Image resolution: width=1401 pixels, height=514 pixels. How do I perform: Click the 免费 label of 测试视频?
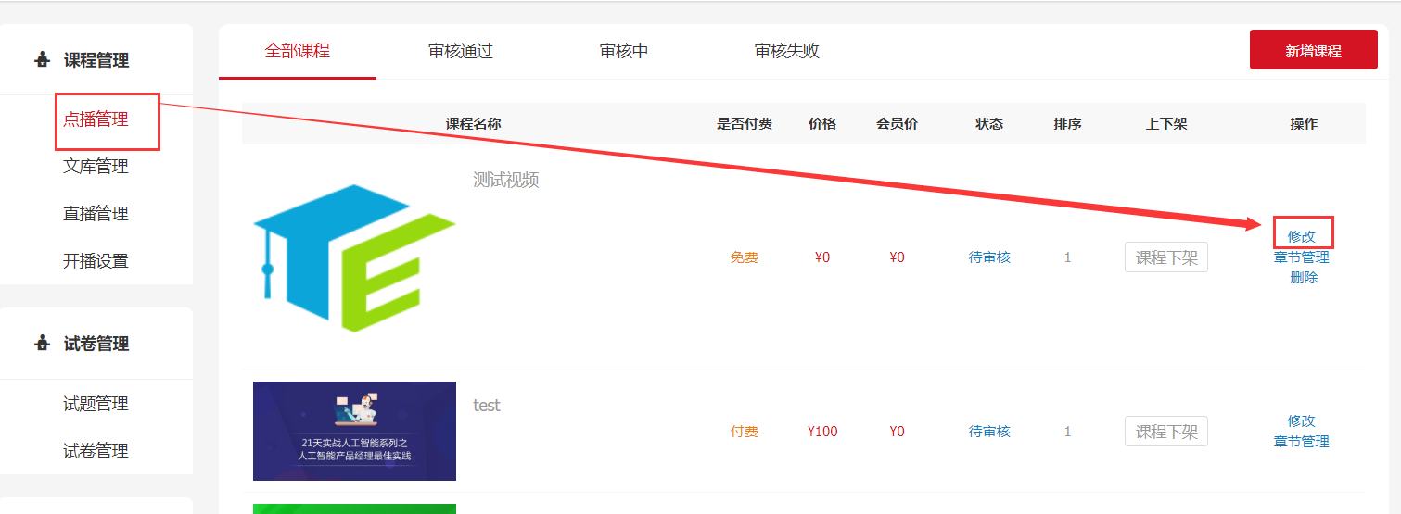coord(744,257)
